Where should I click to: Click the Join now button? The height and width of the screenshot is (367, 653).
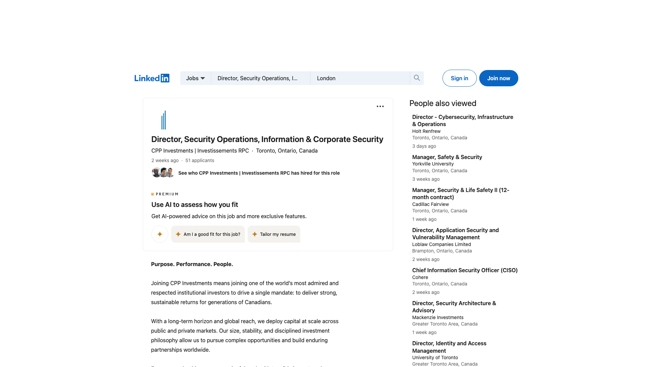499,78
